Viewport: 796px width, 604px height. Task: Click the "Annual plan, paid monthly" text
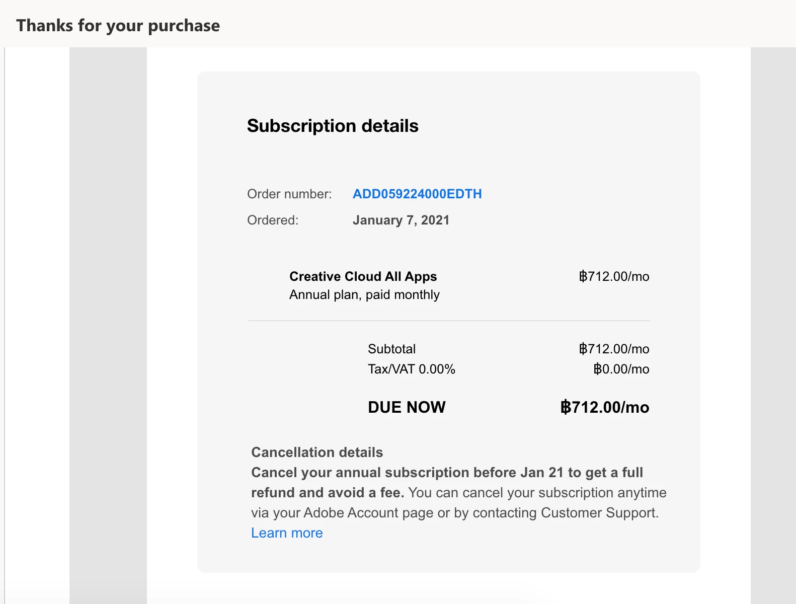tap(364, 294)
